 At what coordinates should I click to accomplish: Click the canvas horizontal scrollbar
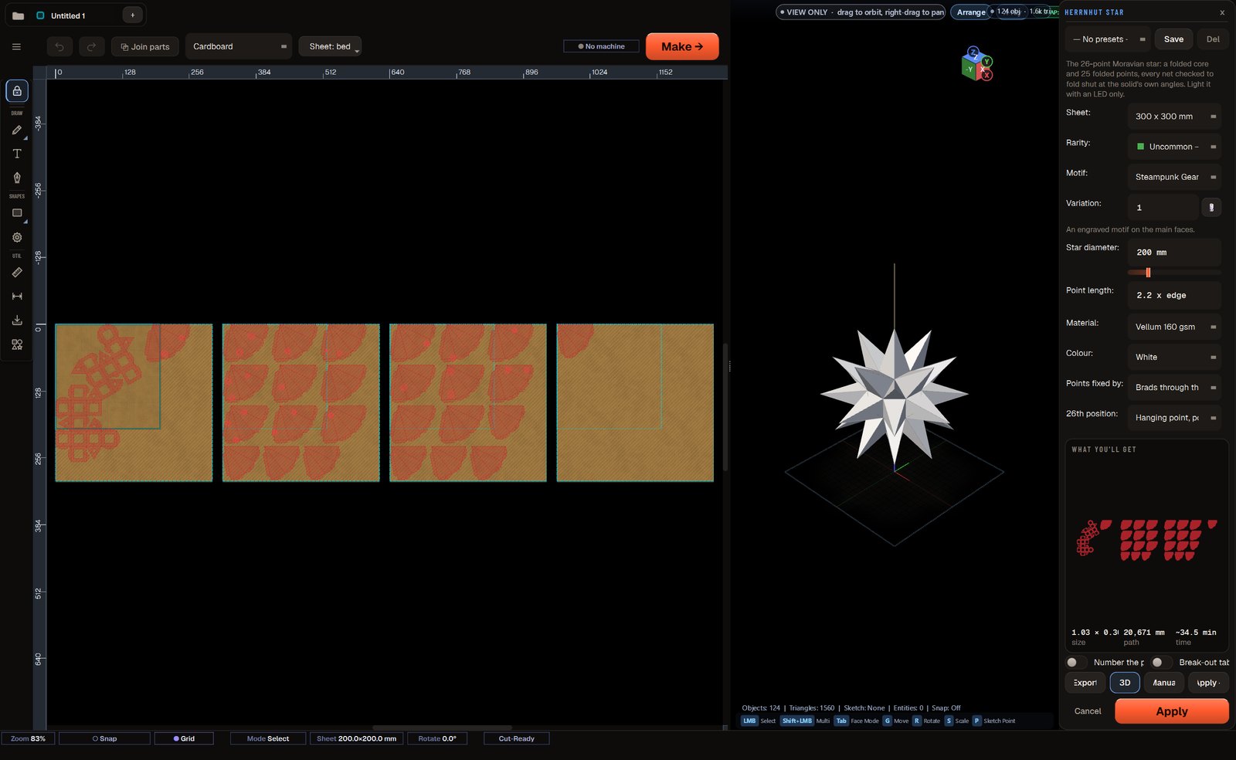coord(442,728)
